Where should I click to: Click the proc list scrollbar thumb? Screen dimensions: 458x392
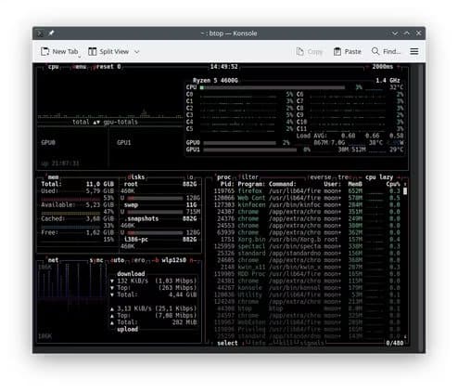pyautogui.click(x=405, y=191)
